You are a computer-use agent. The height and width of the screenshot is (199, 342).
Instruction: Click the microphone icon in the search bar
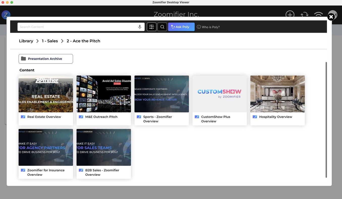click(140, 27)
